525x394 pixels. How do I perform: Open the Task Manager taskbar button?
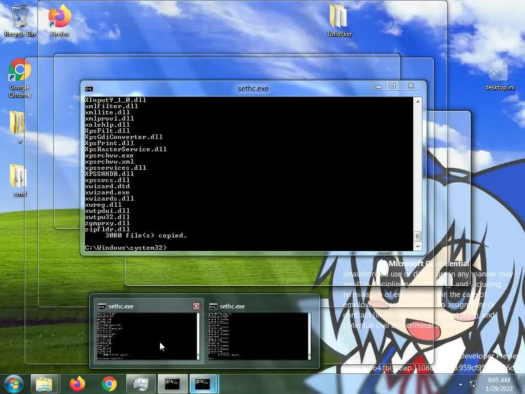coord(140,384)
